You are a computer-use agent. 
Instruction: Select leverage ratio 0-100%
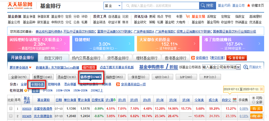pyautogui.click(x=48, y=90)
